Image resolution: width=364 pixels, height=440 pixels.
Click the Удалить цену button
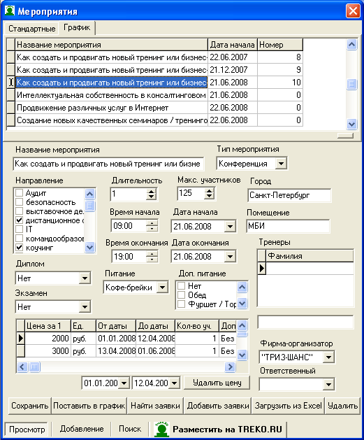tap(217, 383)
